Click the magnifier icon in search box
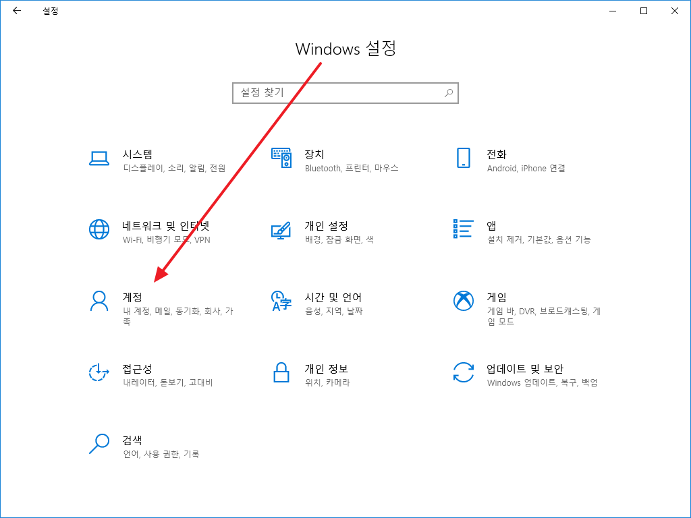Screen dimensions: 691x518 click(449, 93)
